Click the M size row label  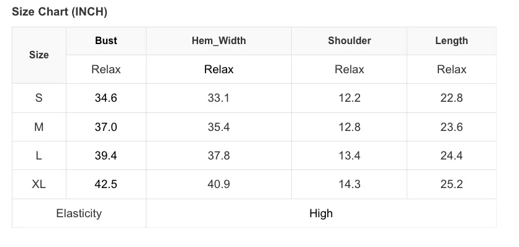38,127
